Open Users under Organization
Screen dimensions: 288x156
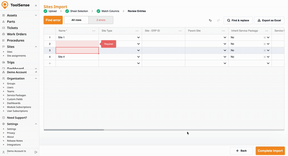click(x=10, y=87)
